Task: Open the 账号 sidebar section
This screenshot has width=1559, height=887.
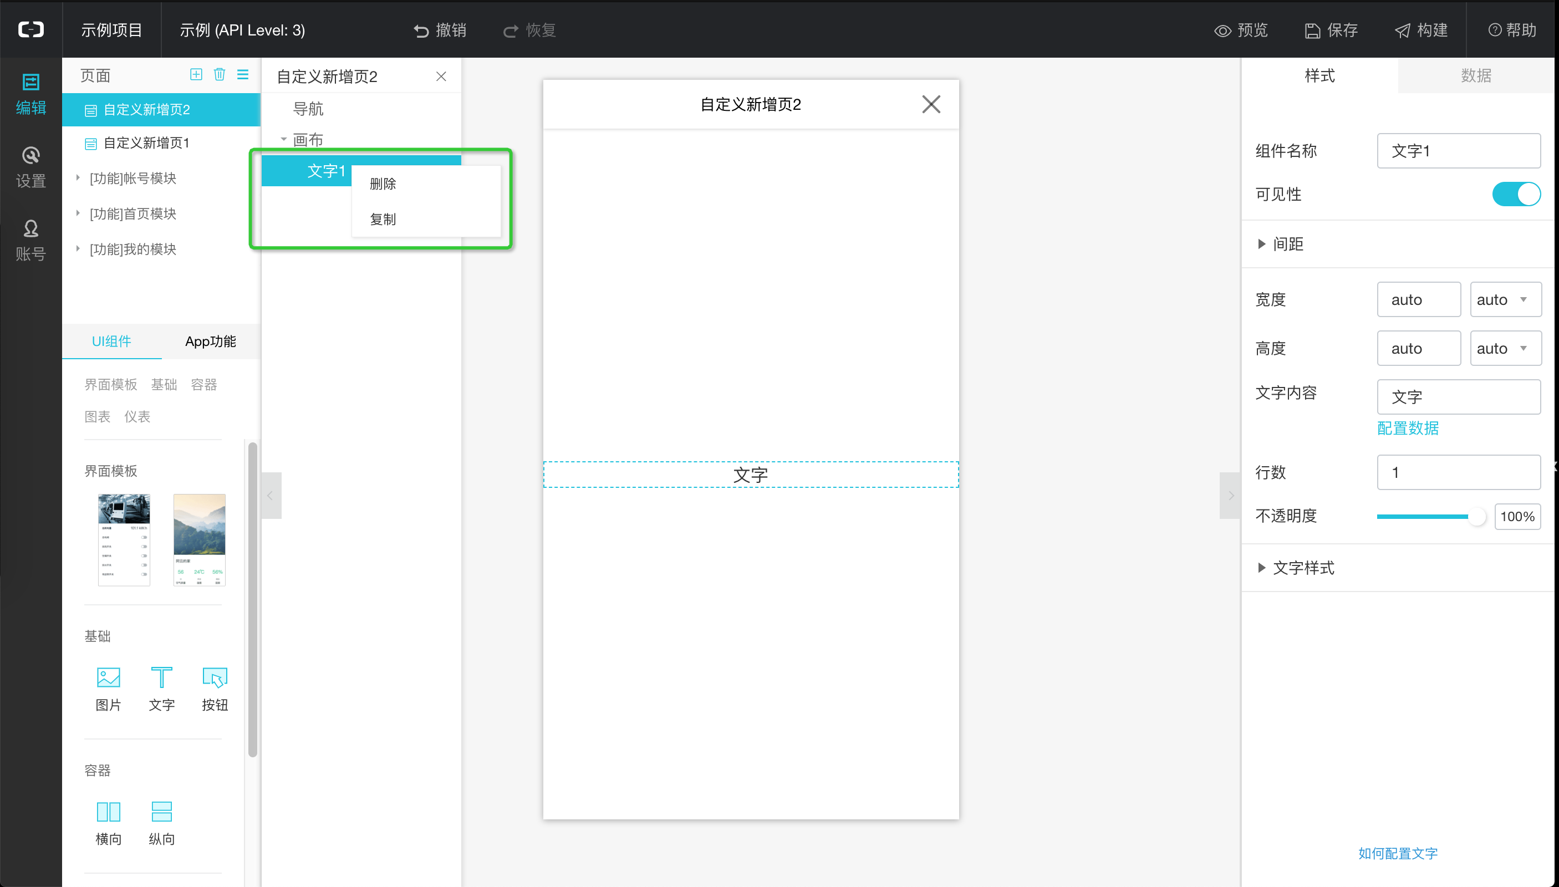Action: click(x=30, y=241)
